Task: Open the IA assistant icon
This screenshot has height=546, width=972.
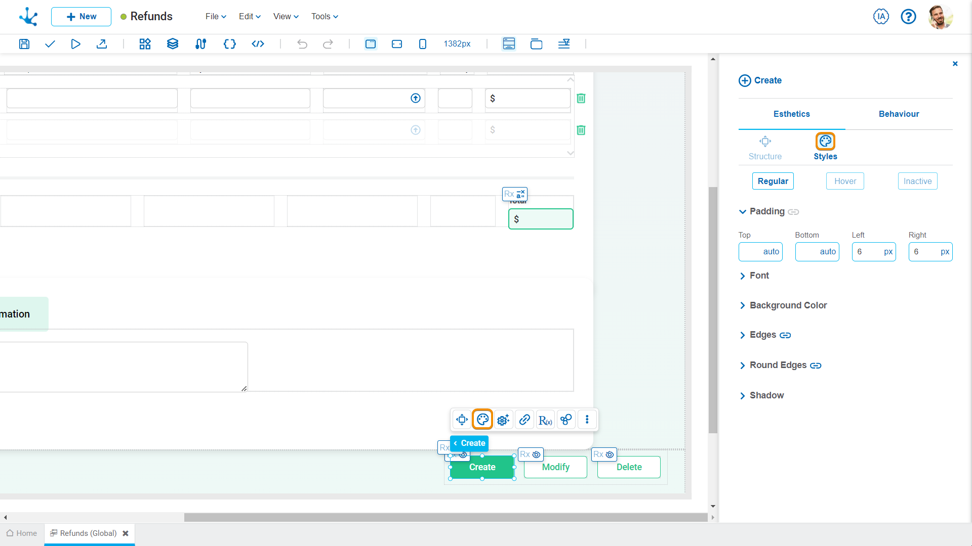Action: click(x=881, y=17)
